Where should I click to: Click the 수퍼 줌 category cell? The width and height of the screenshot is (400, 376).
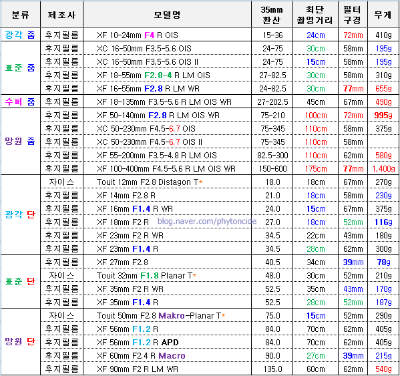point(21,102)
